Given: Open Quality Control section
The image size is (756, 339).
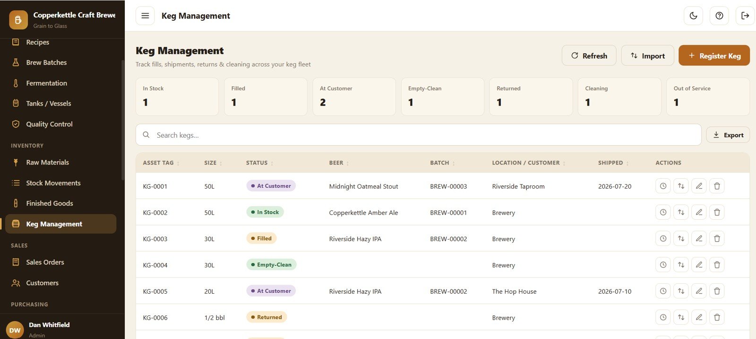Looking at the screenshot, I should (60, 124).
